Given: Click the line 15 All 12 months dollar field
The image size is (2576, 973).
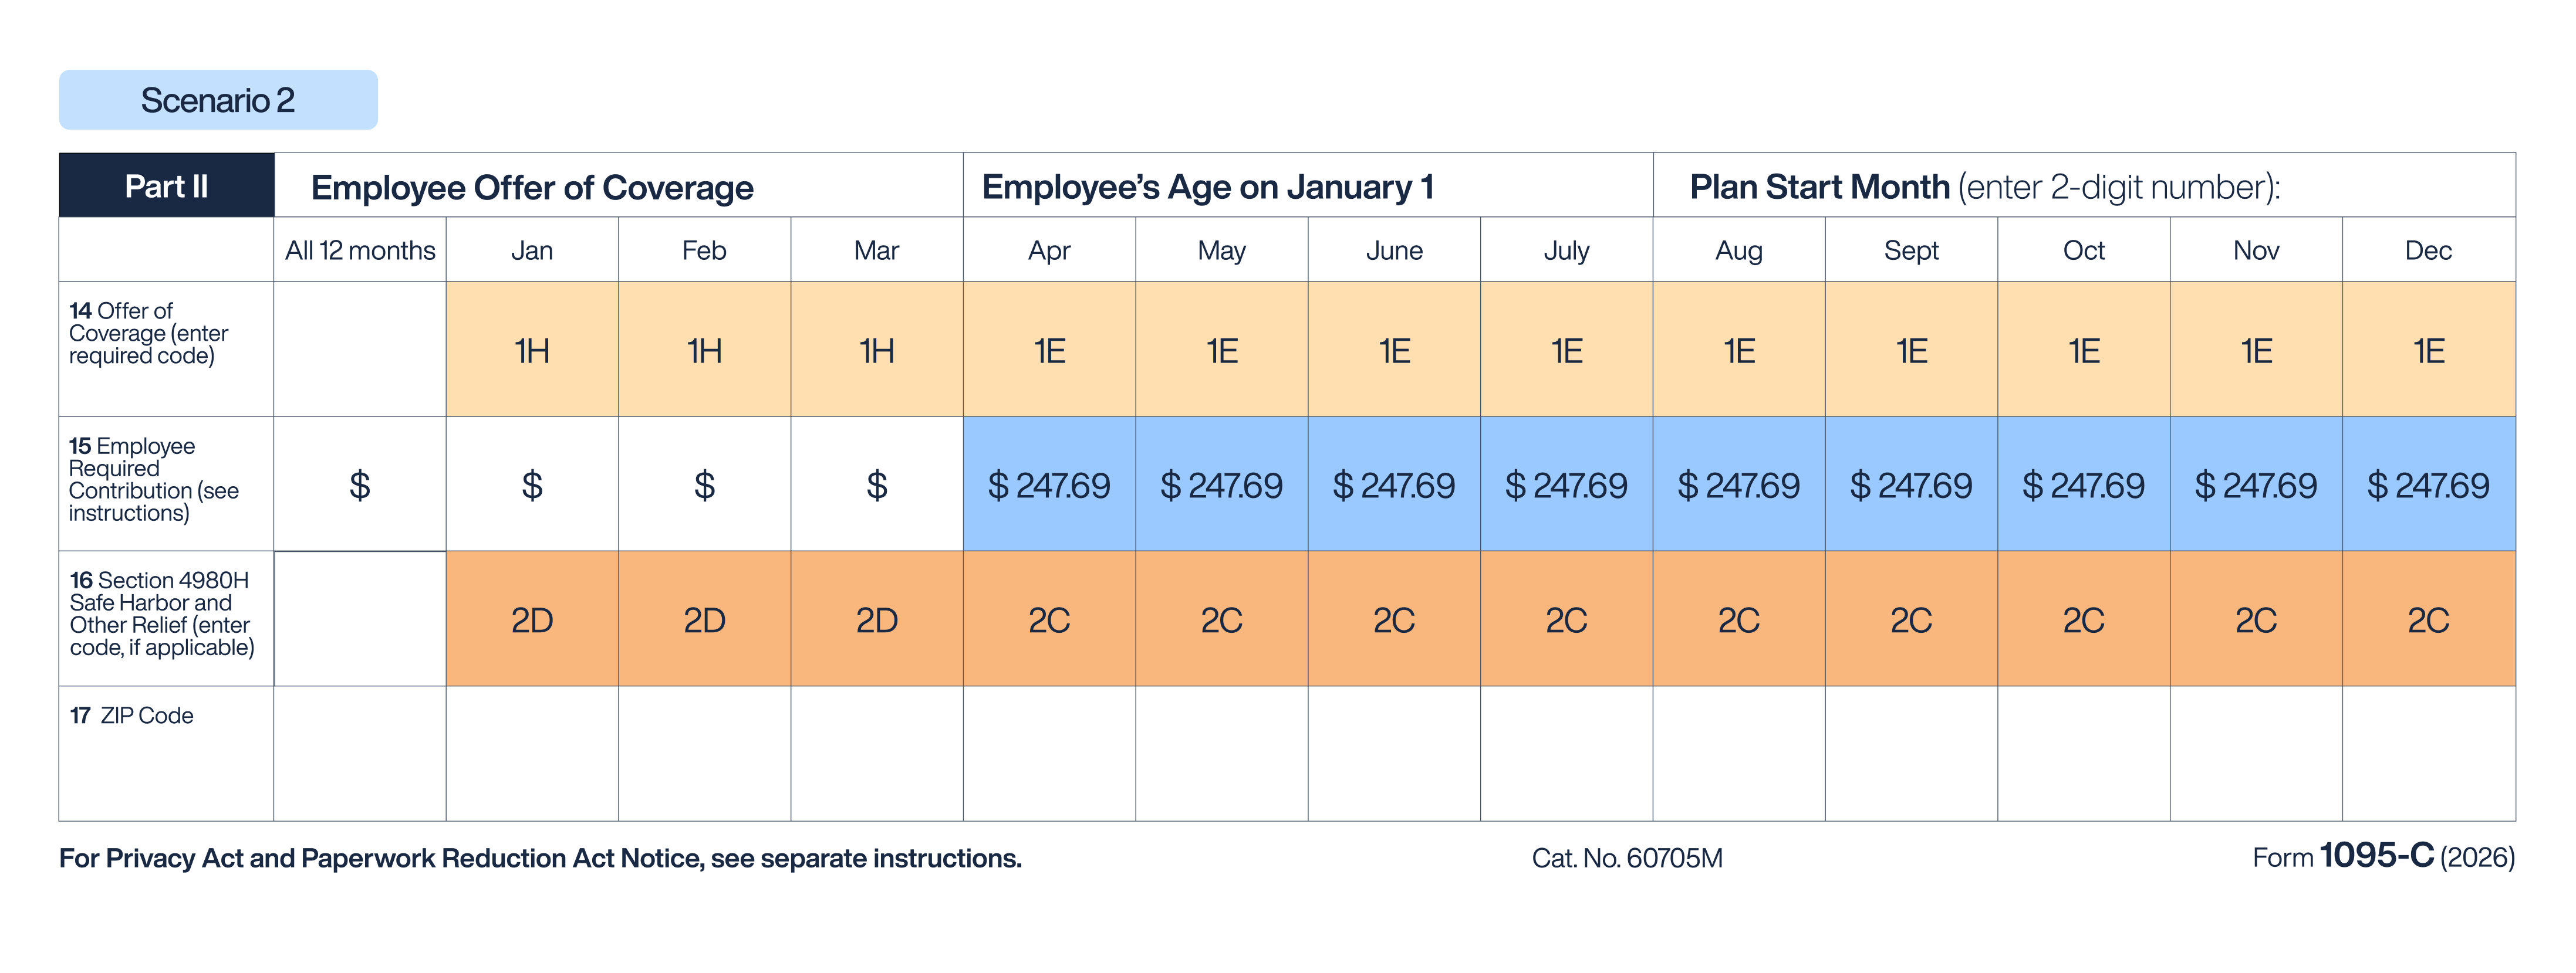Looking at the screenshot, I should pos(360,486).
